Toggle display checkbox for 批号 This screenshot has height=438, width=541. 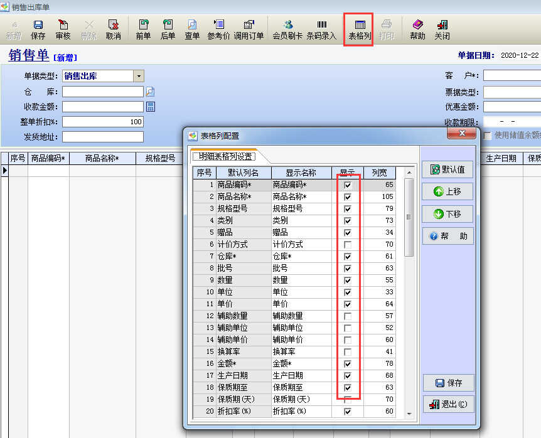(348, 269)
